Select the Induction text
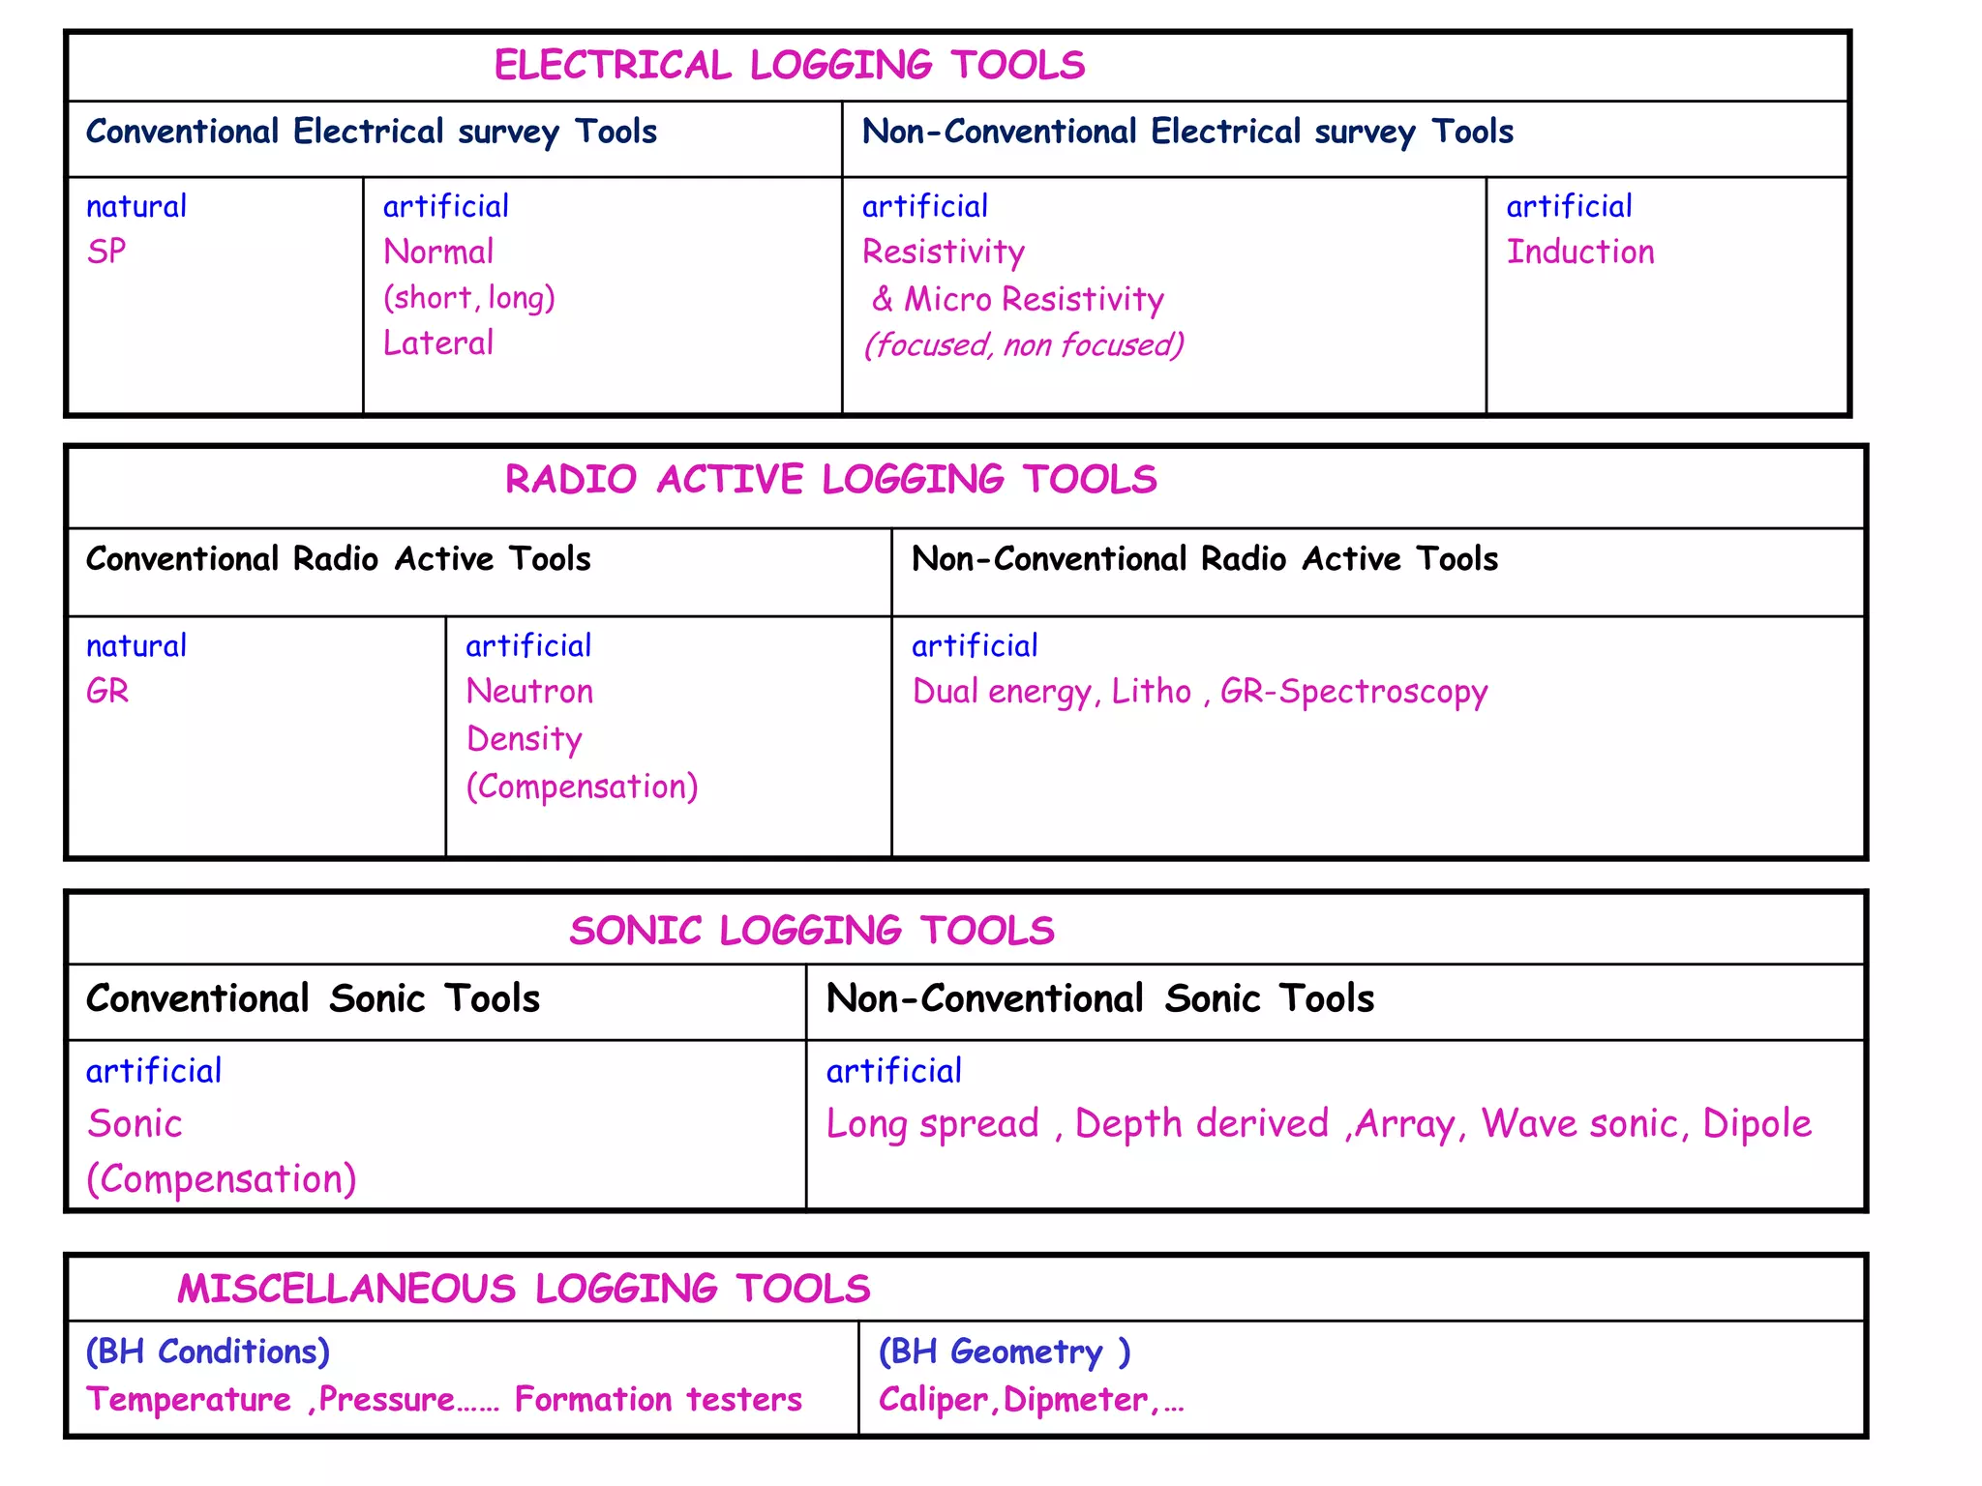The image size is (1982, 1486). pos(1579,253)
